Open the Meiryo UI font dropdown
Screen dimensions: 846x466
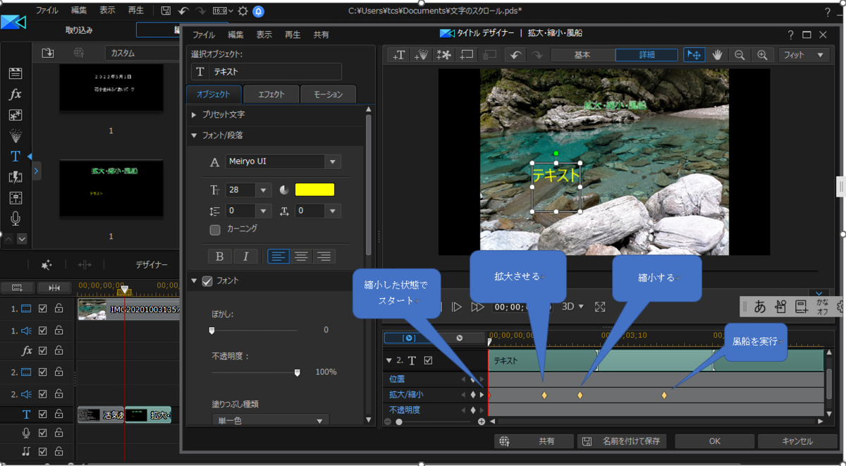pyautogui.click(x=332, y=162)
